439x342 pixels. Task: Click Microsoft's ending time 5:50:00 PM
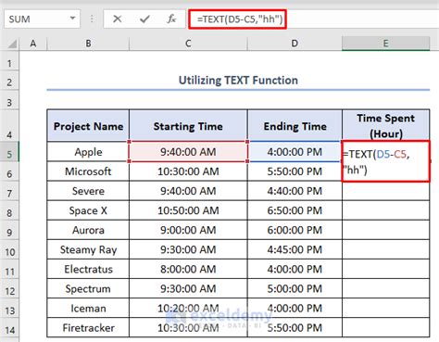pos(295,171)
